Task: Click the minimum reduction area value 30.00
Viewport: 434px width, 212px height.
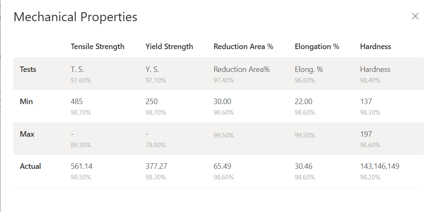Action: pyautogui.click(x=223, y=102)
